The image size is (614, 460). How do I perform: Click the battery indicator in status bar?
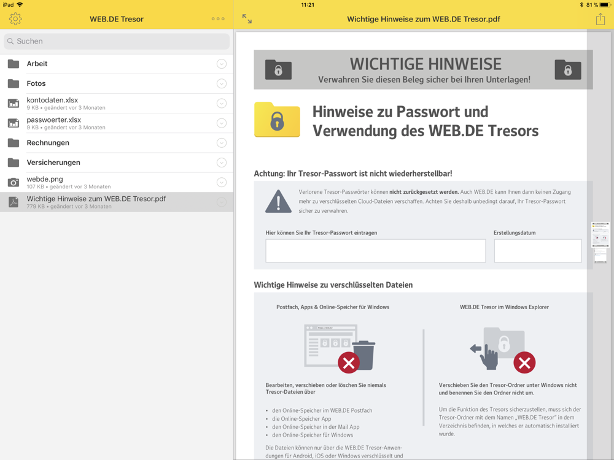click(x=605, y=5)
